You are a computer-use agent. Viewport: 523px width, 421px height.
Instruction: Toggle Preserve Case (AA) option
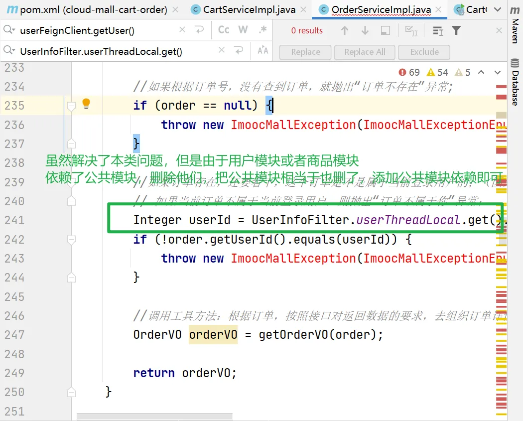(x=263, y=50)
